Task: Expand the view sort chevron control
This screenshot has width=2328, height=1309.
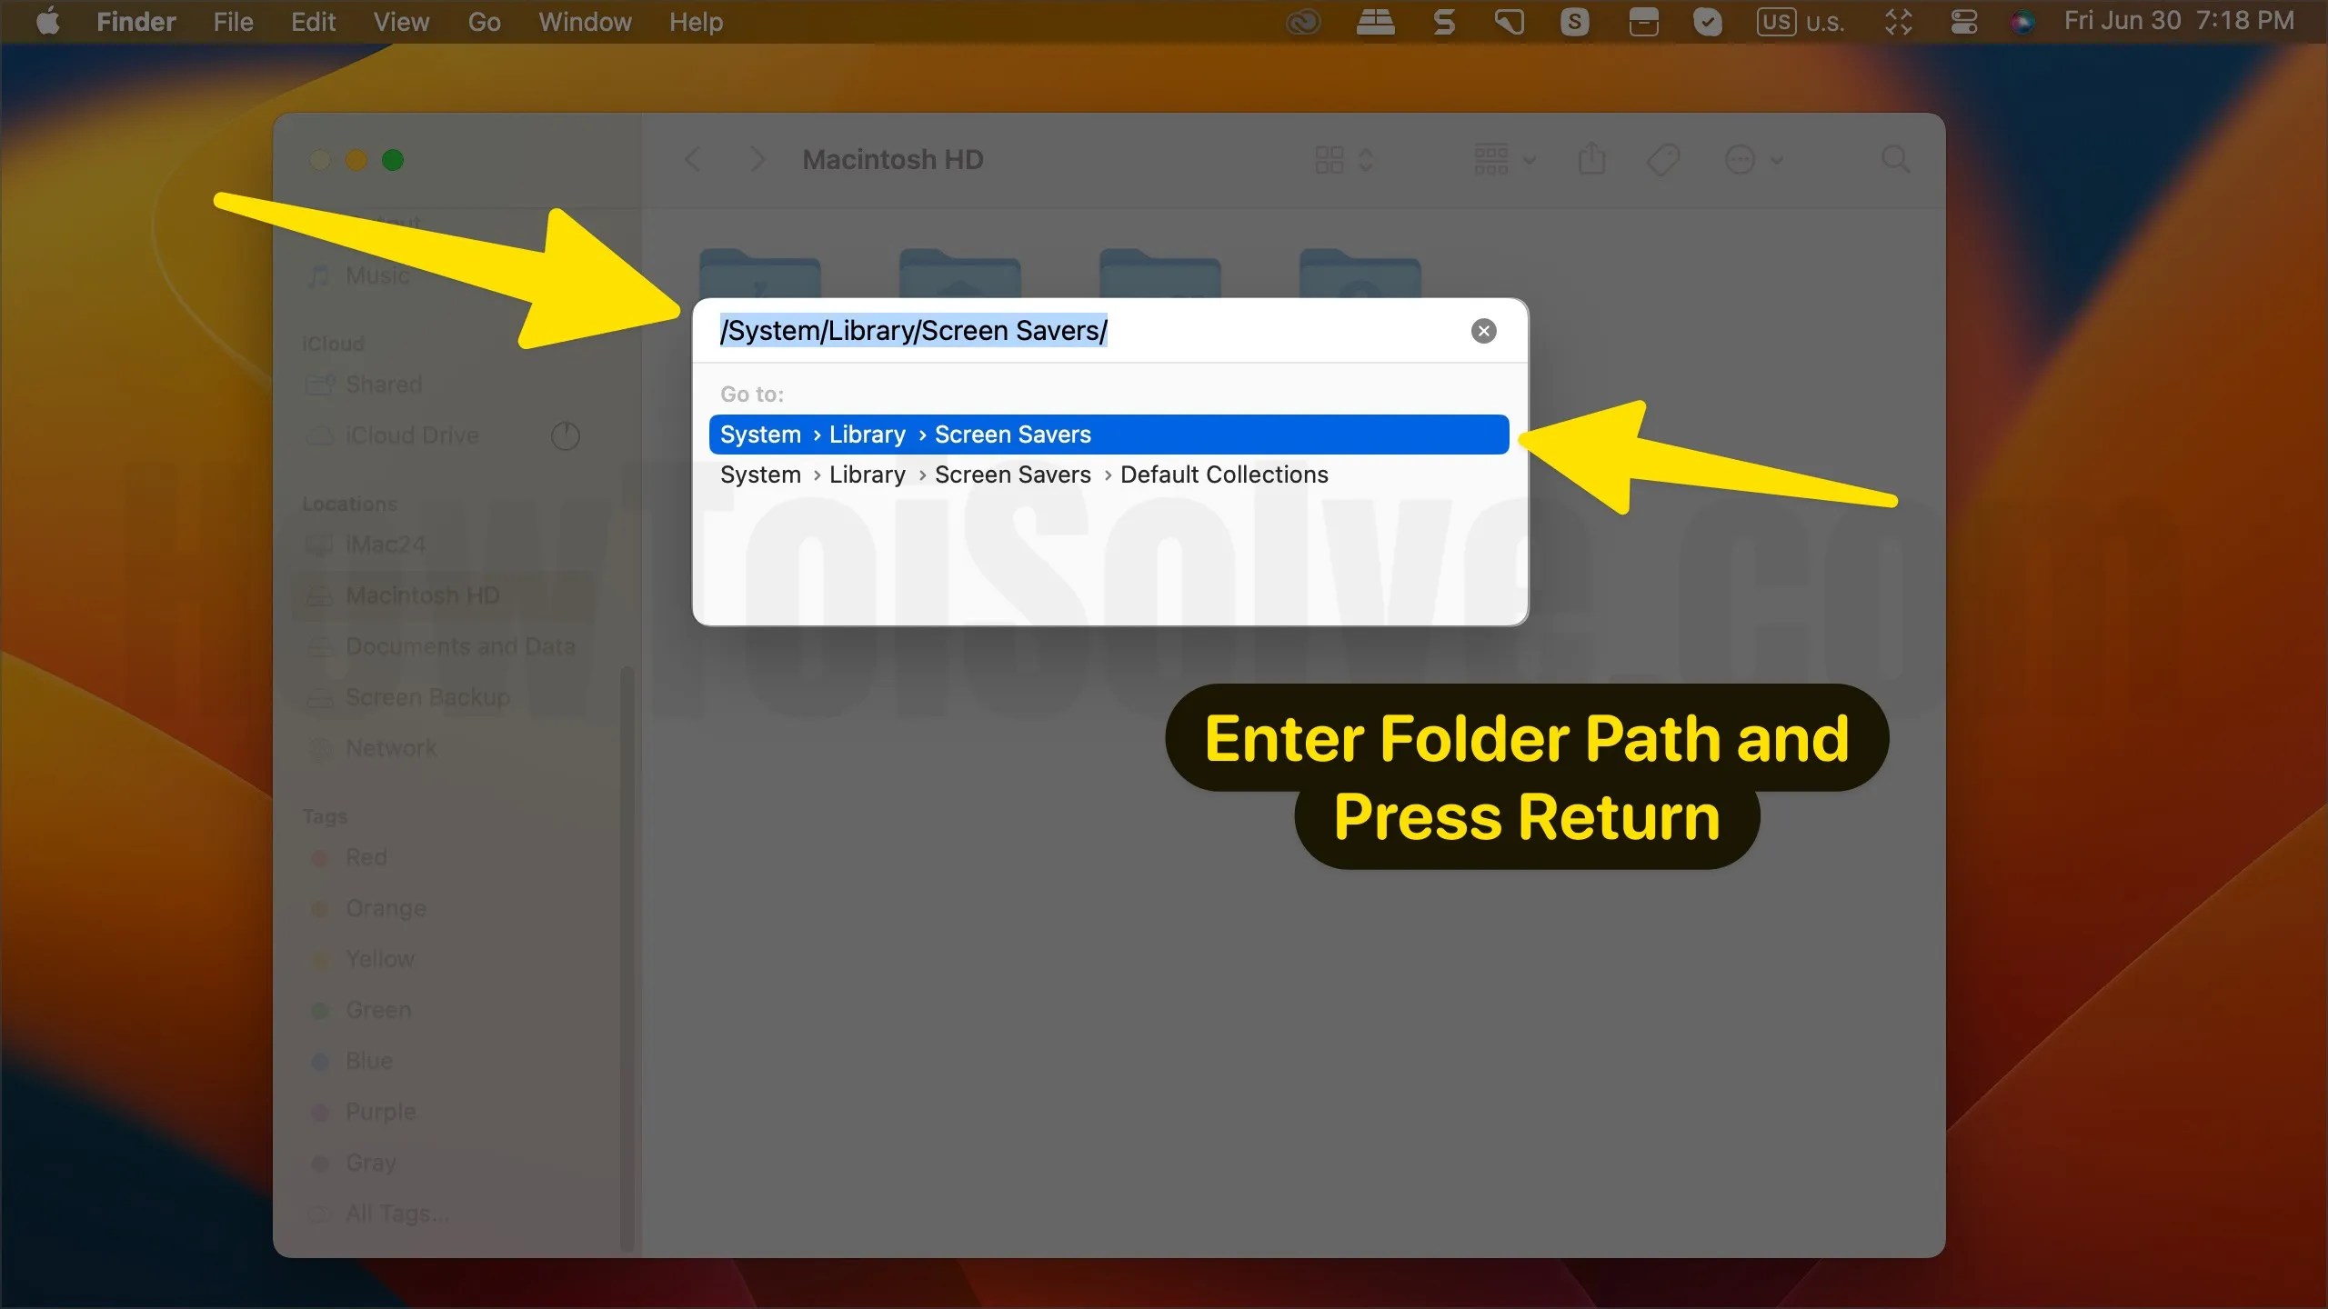Action: (1367, 159)
